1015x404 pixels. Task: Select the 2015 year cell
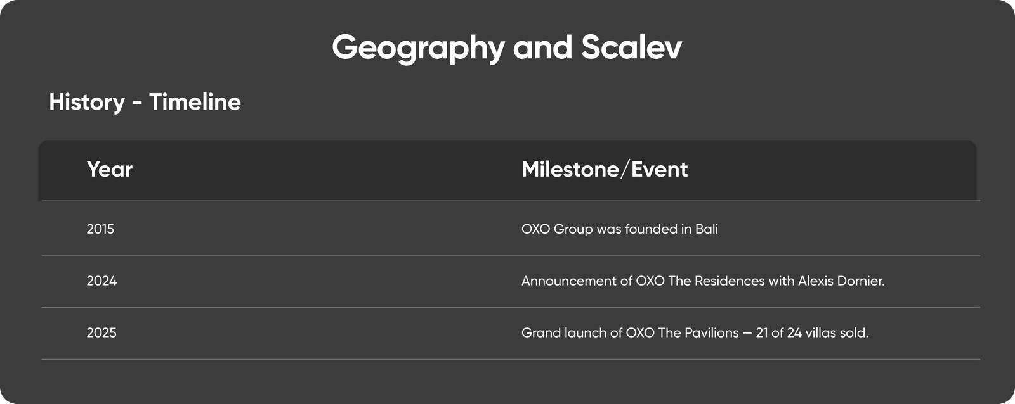100,229
